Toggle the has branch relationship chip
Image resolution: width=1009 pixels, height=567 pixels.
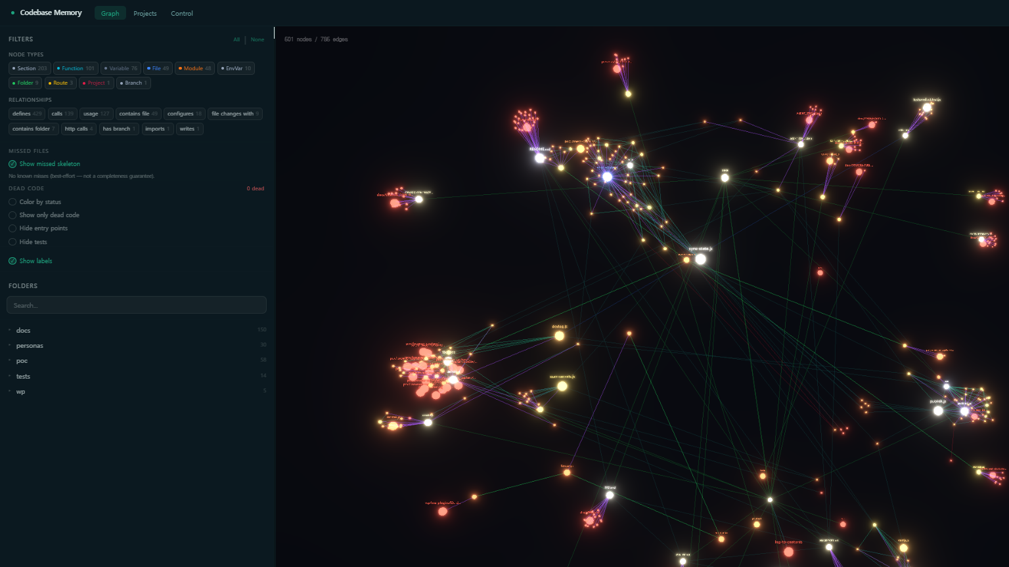(119, 129)
